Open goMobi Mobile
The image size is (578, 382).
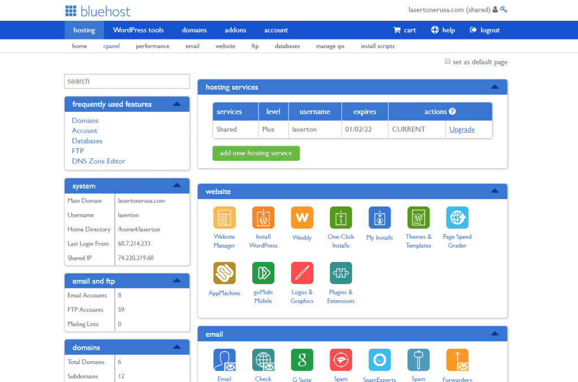pos(263,273)
